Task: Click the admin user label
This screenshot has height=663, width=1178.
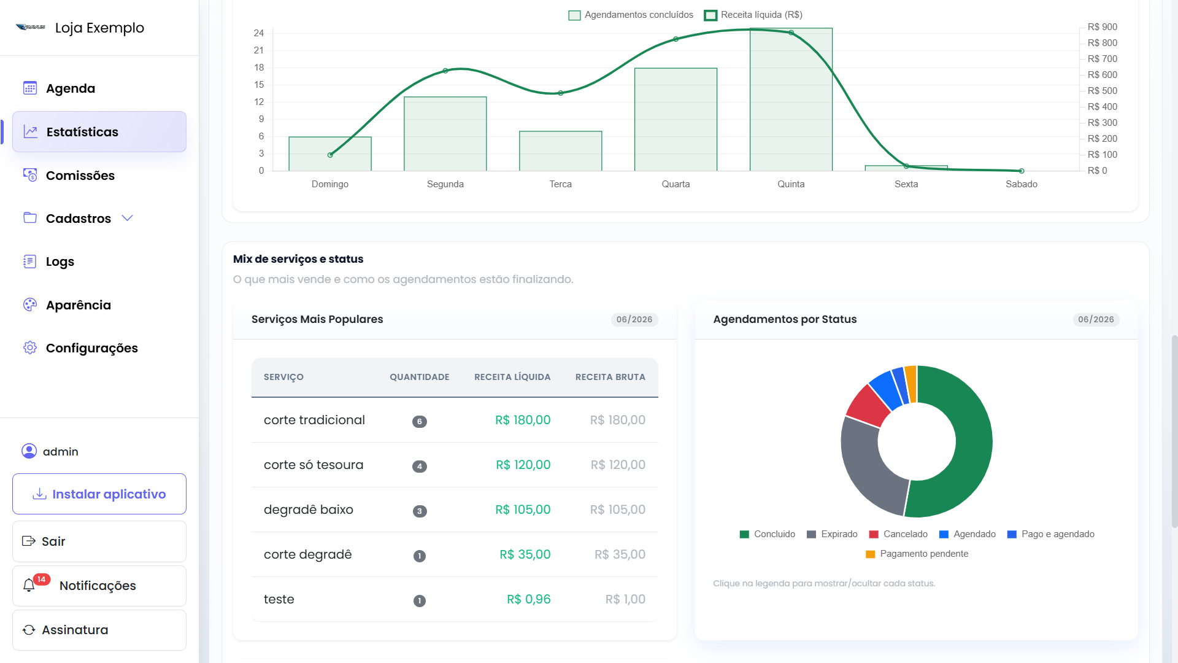Action: point(61,451)
